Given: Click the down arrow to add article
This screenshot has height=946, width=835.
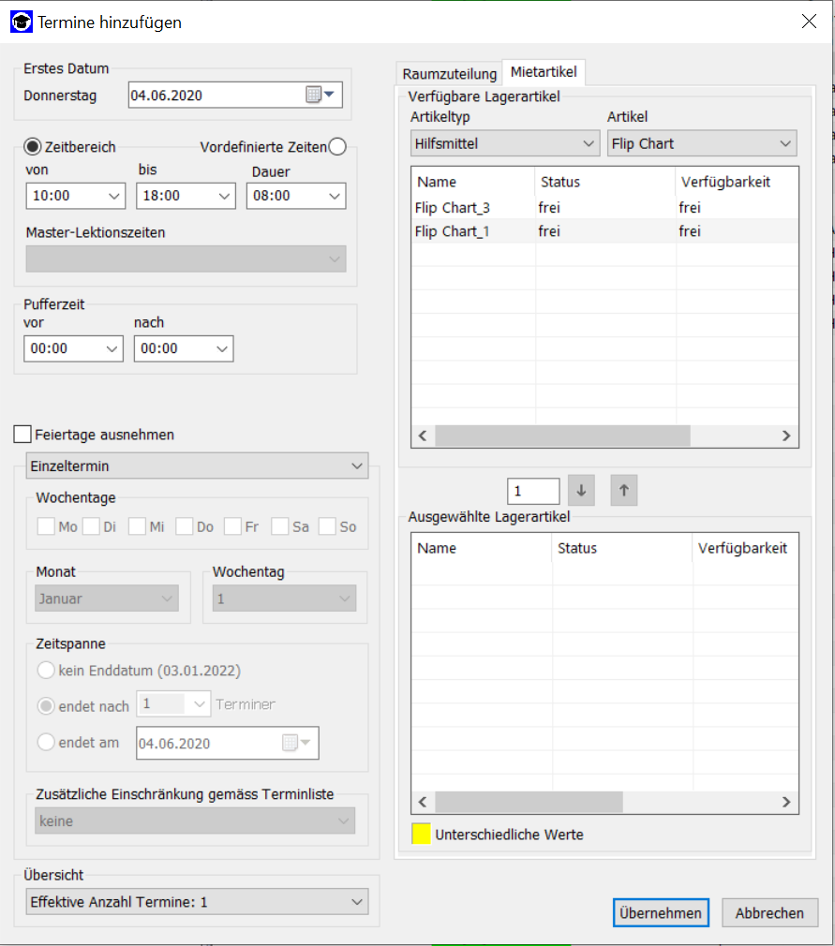Looking at the screenshot, I should 581,491.
